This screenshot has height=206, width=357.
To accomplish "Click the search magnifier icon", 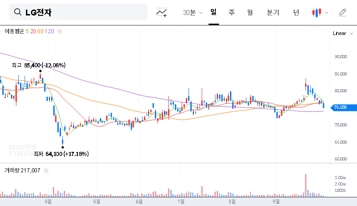I will tap(17, 12).
